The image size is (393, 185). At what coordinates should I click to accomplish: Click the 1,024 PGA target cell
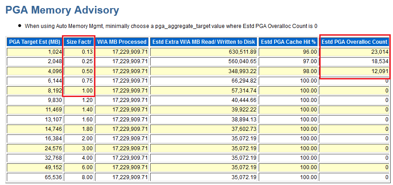click(35, 52)
